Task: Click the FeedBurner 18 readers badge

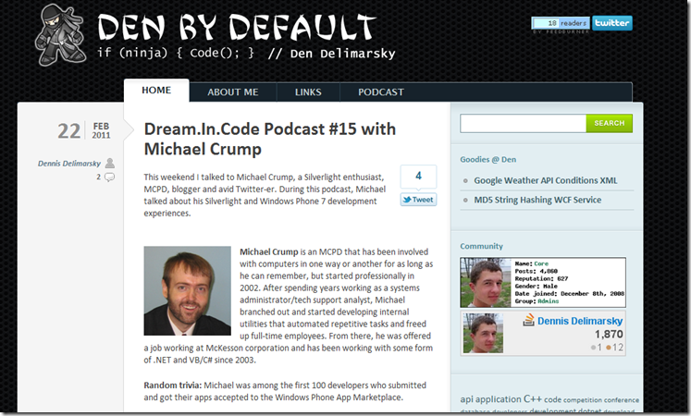Action: 561,23
